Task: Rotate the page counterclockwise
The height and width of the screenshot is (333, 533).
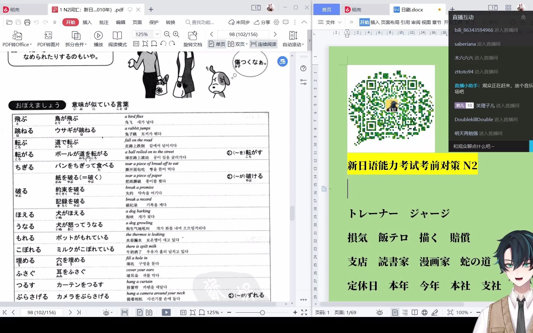Action: [163, 43]
